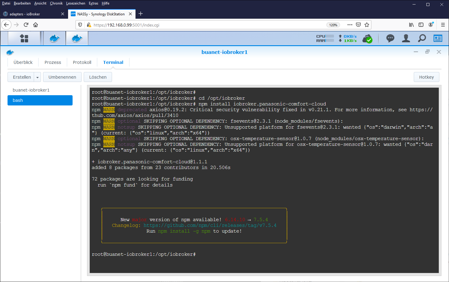Save page to Pocket icon
Viewport: 449px width, 282px height.
358,25
